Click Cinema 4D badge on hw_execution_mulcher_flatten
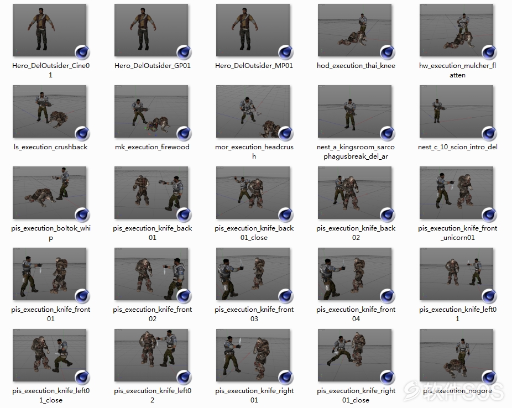 pyautogui.click(x=489, y=53)
